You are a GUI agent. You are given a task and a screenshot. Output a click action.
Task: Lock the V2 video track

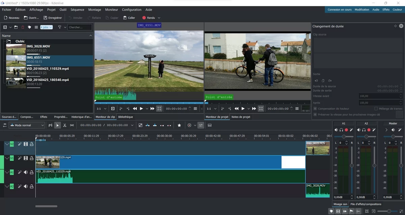[x=32, y=144]
